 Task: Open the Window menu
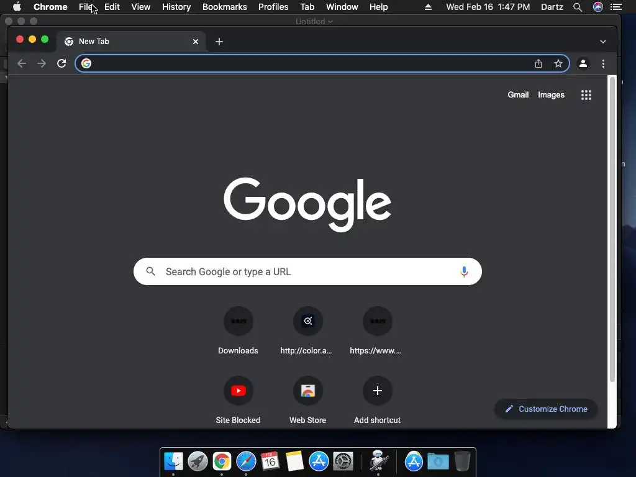click(x=342, y=7)
